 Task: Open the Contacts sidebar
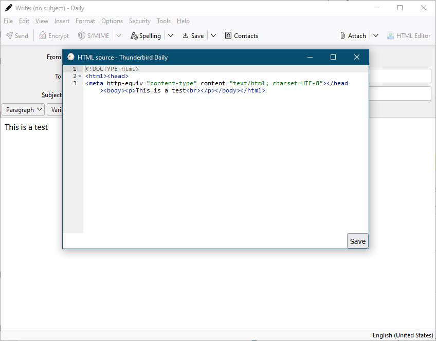click(241, 36)
